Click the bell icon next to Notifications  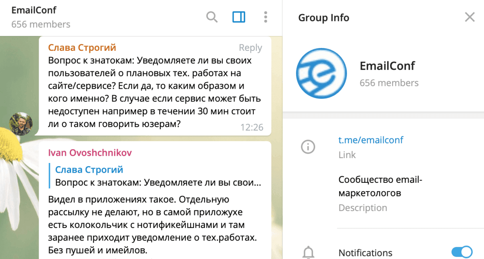(309, 252)
